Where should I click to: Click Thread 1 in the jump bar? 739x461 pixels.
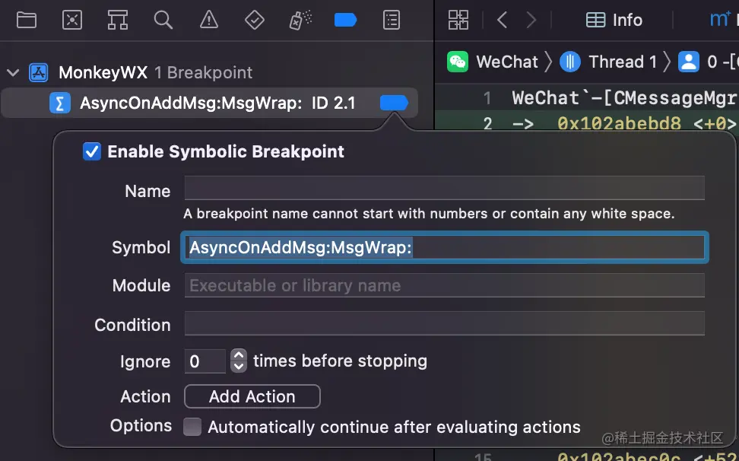coord(623,62)
